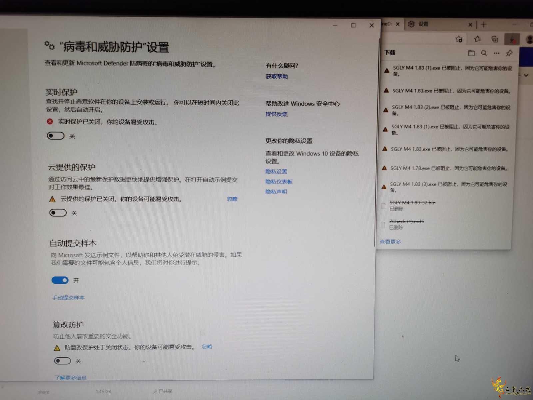The height and width of the screenshot is (400, 533).
Task: Click the warning icon of SGLY M4 1.78.exe
Action: [x=384, y=168]
